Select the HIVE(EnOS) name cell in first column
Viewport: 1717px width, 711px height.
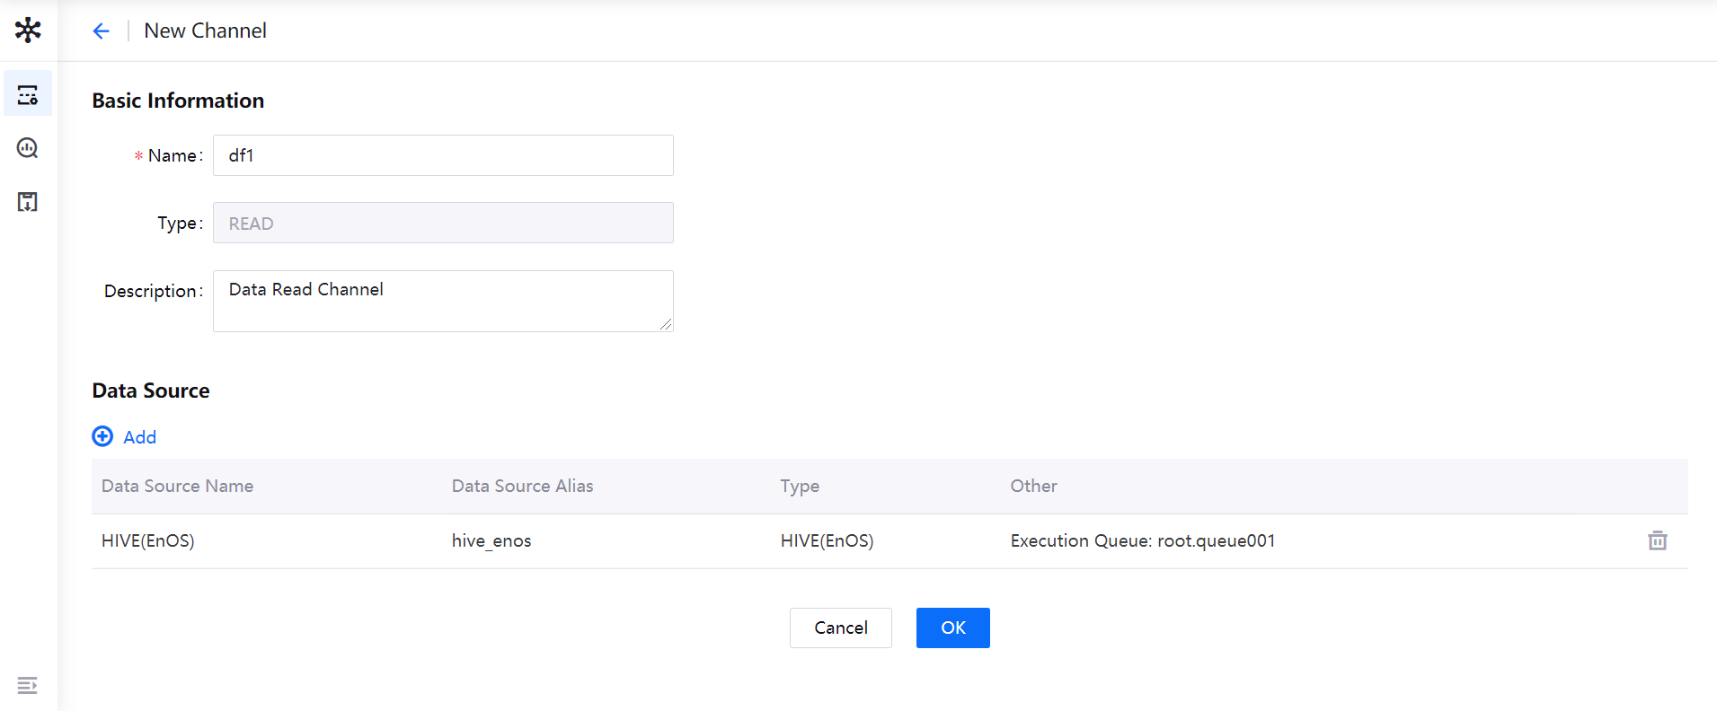[x=148, y=540]
